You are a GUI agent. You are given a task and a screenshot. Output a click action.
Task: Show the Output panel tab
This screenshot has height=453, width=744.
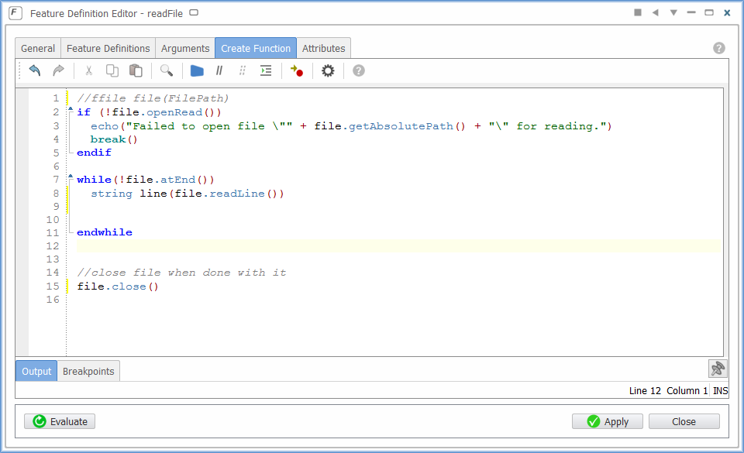pyautogui.click(x=36, y=371)
